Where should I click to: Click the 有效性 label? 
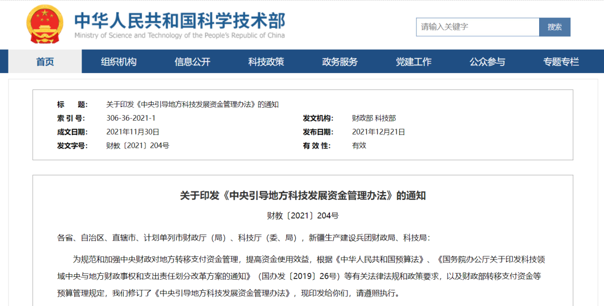pyautogui.click(x=317, y=146)
